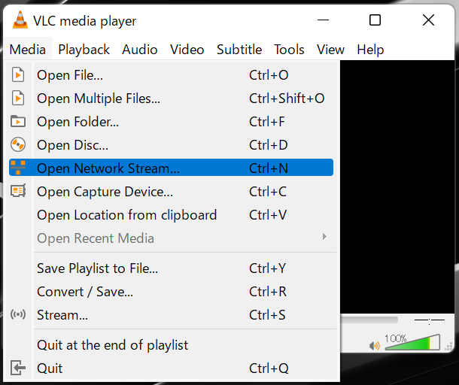Open the Subtitle menu

(239, 50)
